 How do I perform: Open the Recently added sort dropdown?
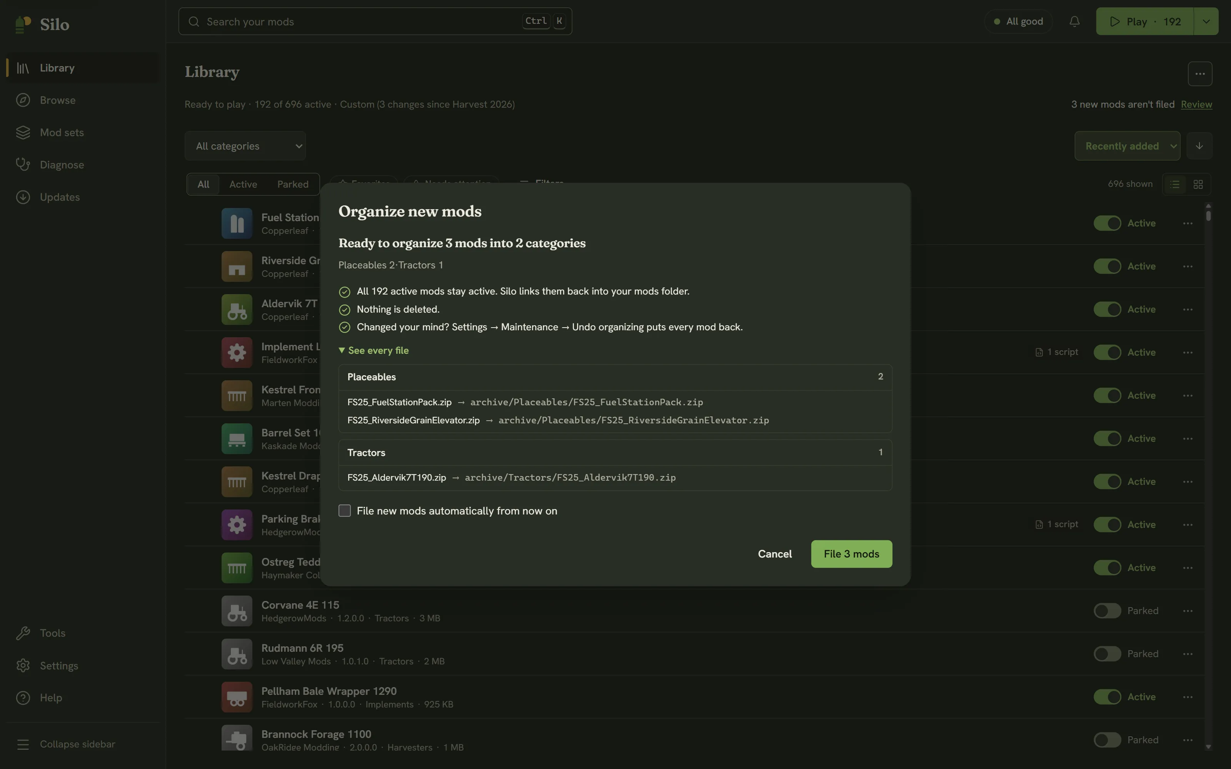(x=1127, y=146)
